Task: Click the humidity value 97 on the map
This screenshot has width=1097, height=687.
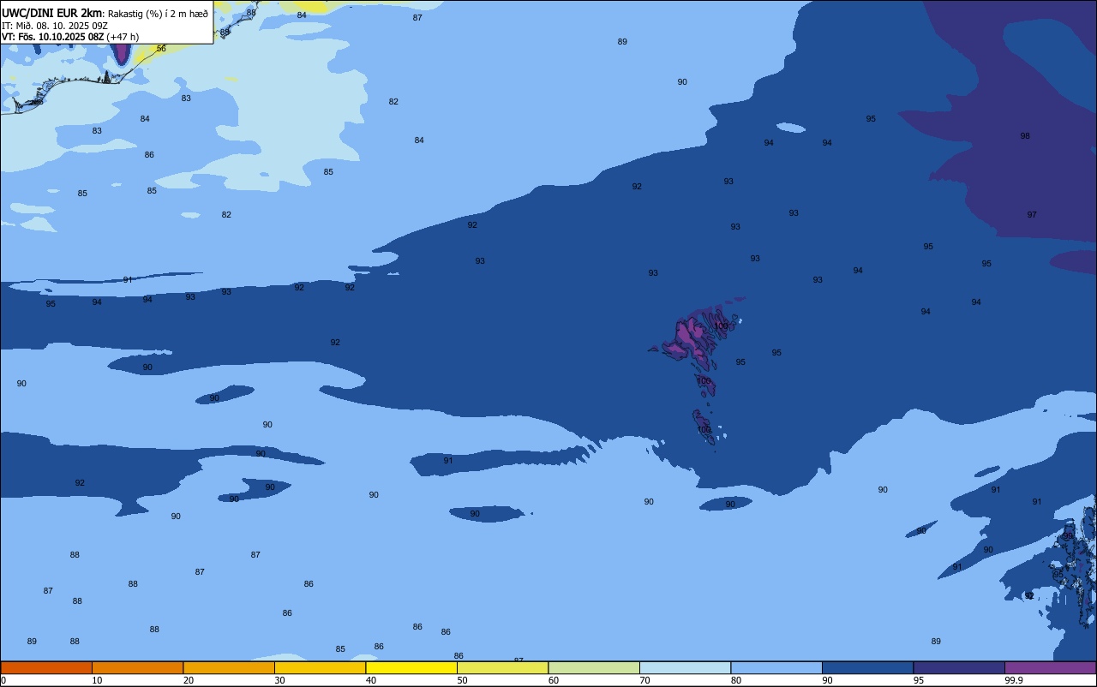Action: (1032, 215)
